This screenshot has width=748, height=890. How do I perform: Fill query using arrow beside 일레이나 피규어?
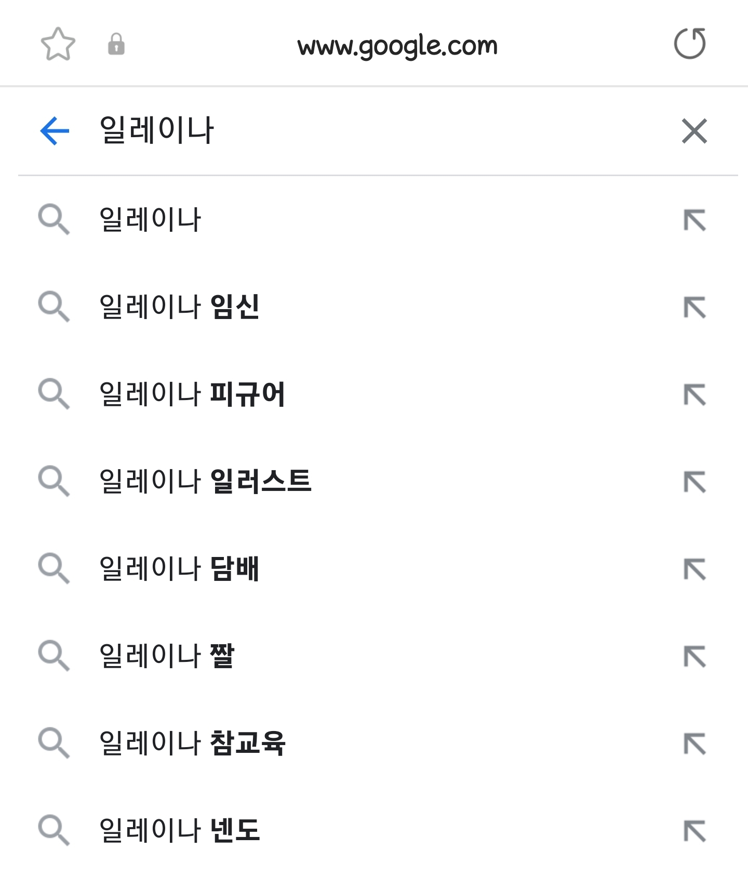[x=694, y=395]
